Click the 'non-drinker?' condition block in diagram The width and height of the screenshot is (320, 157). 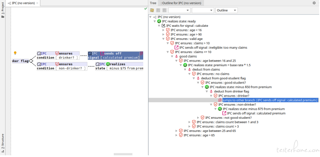coord(62,66)
